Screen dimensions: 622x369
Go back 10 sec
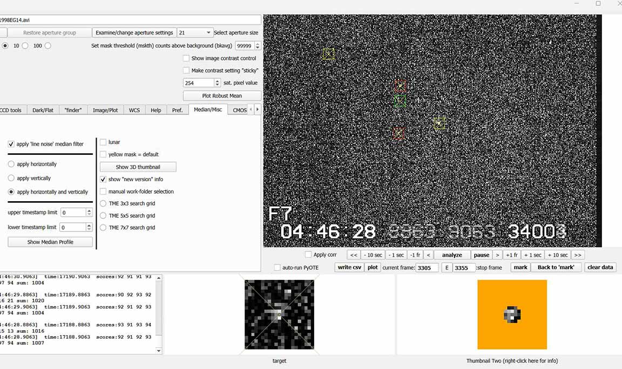pos(373,255)
